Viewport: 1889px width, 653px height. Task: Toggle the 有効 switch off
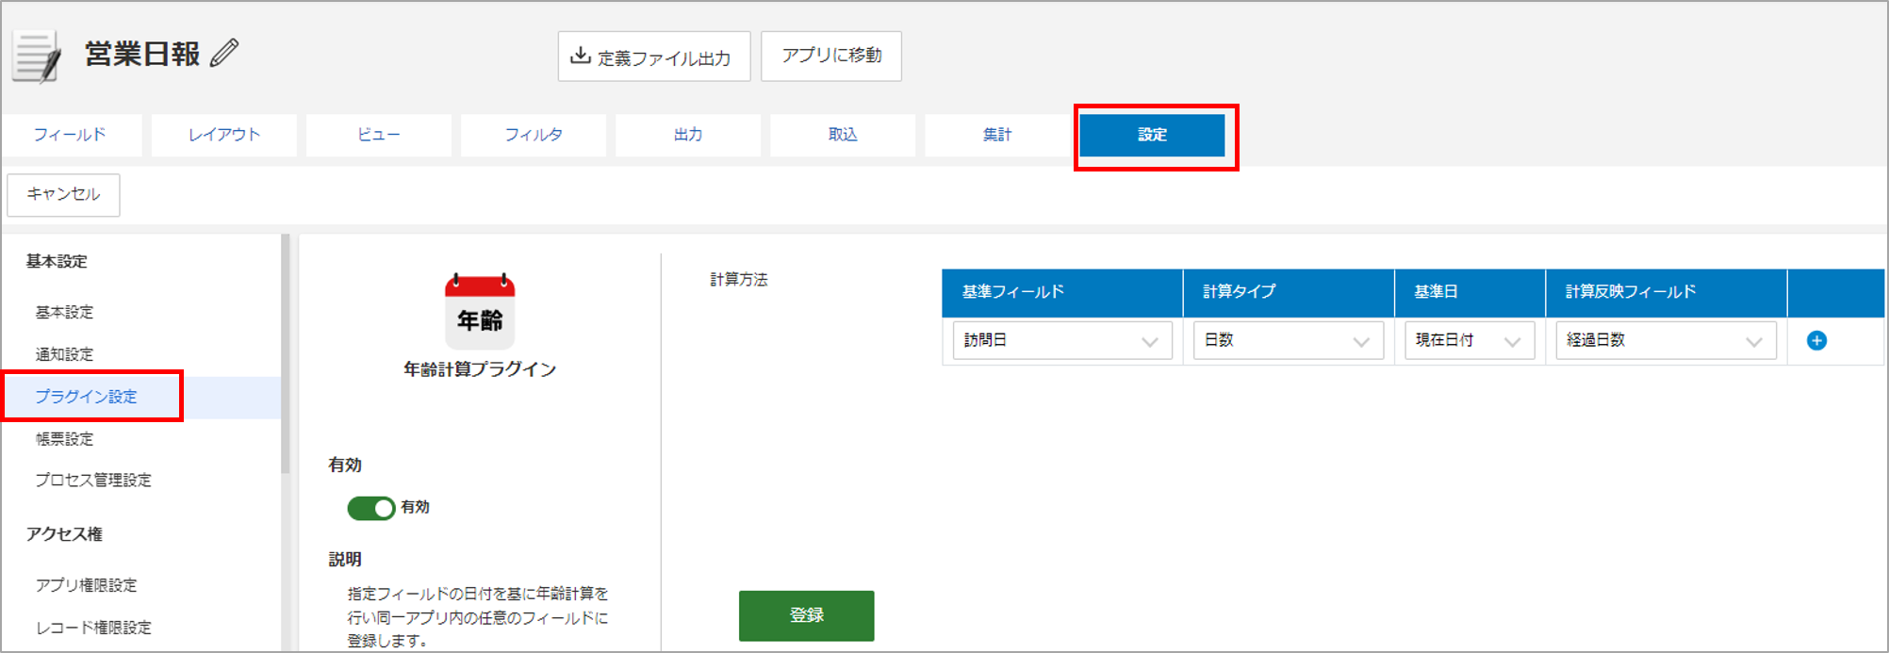tap(370, 508)
